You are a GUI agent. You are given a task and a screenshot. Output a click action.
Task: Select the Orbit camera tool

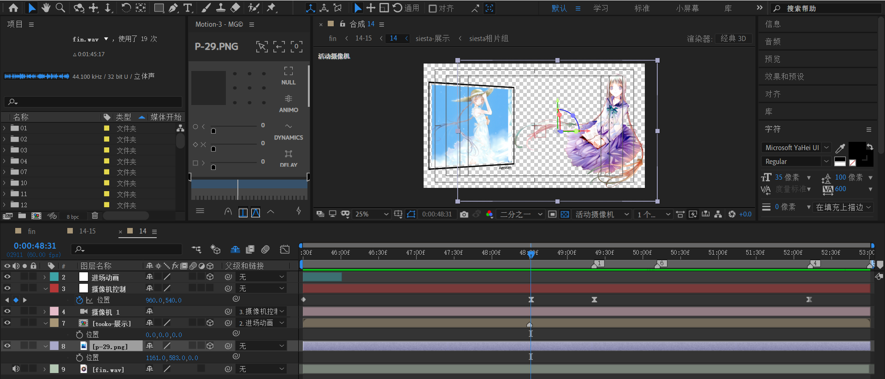79,8
